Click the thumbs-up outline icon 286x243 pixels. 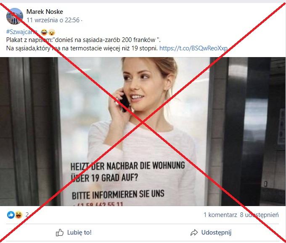(60, 233)
